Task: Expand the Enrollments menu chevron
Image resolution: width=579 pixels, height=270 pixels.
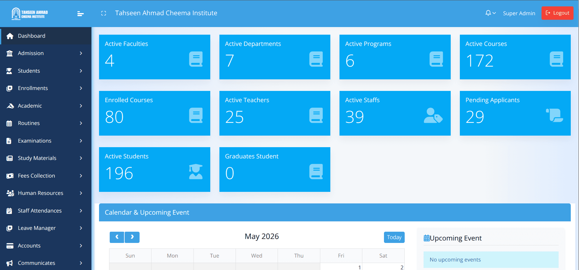Action: click(81, 88)
